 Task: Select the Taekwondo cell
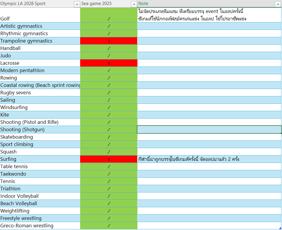(40, 174)
